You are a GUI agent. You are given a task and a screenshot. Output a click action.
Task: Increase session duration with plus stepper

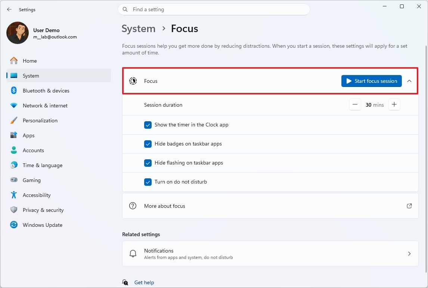pyautogui.click(x=394, y=104)
